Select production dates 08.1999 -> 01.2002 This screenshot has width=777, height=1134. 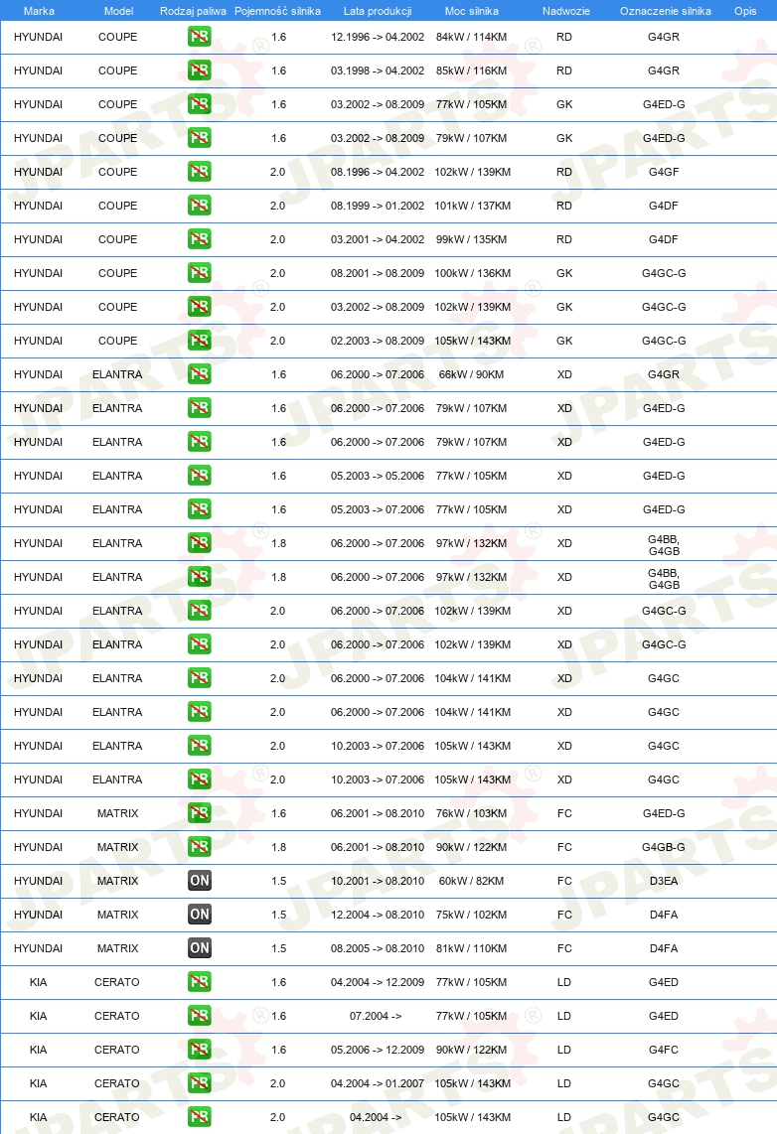378,206
